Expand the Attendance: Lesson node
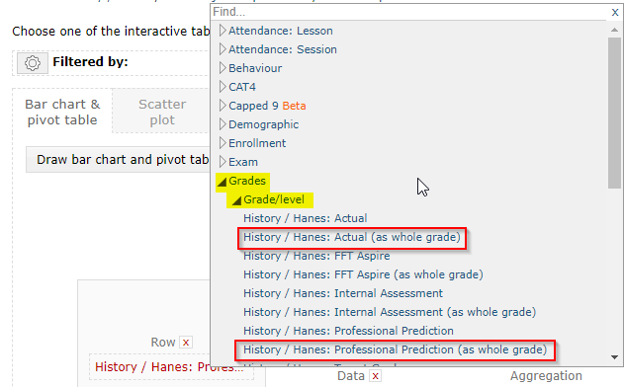The width and height of the screenshot is (624, 387). 223,31
